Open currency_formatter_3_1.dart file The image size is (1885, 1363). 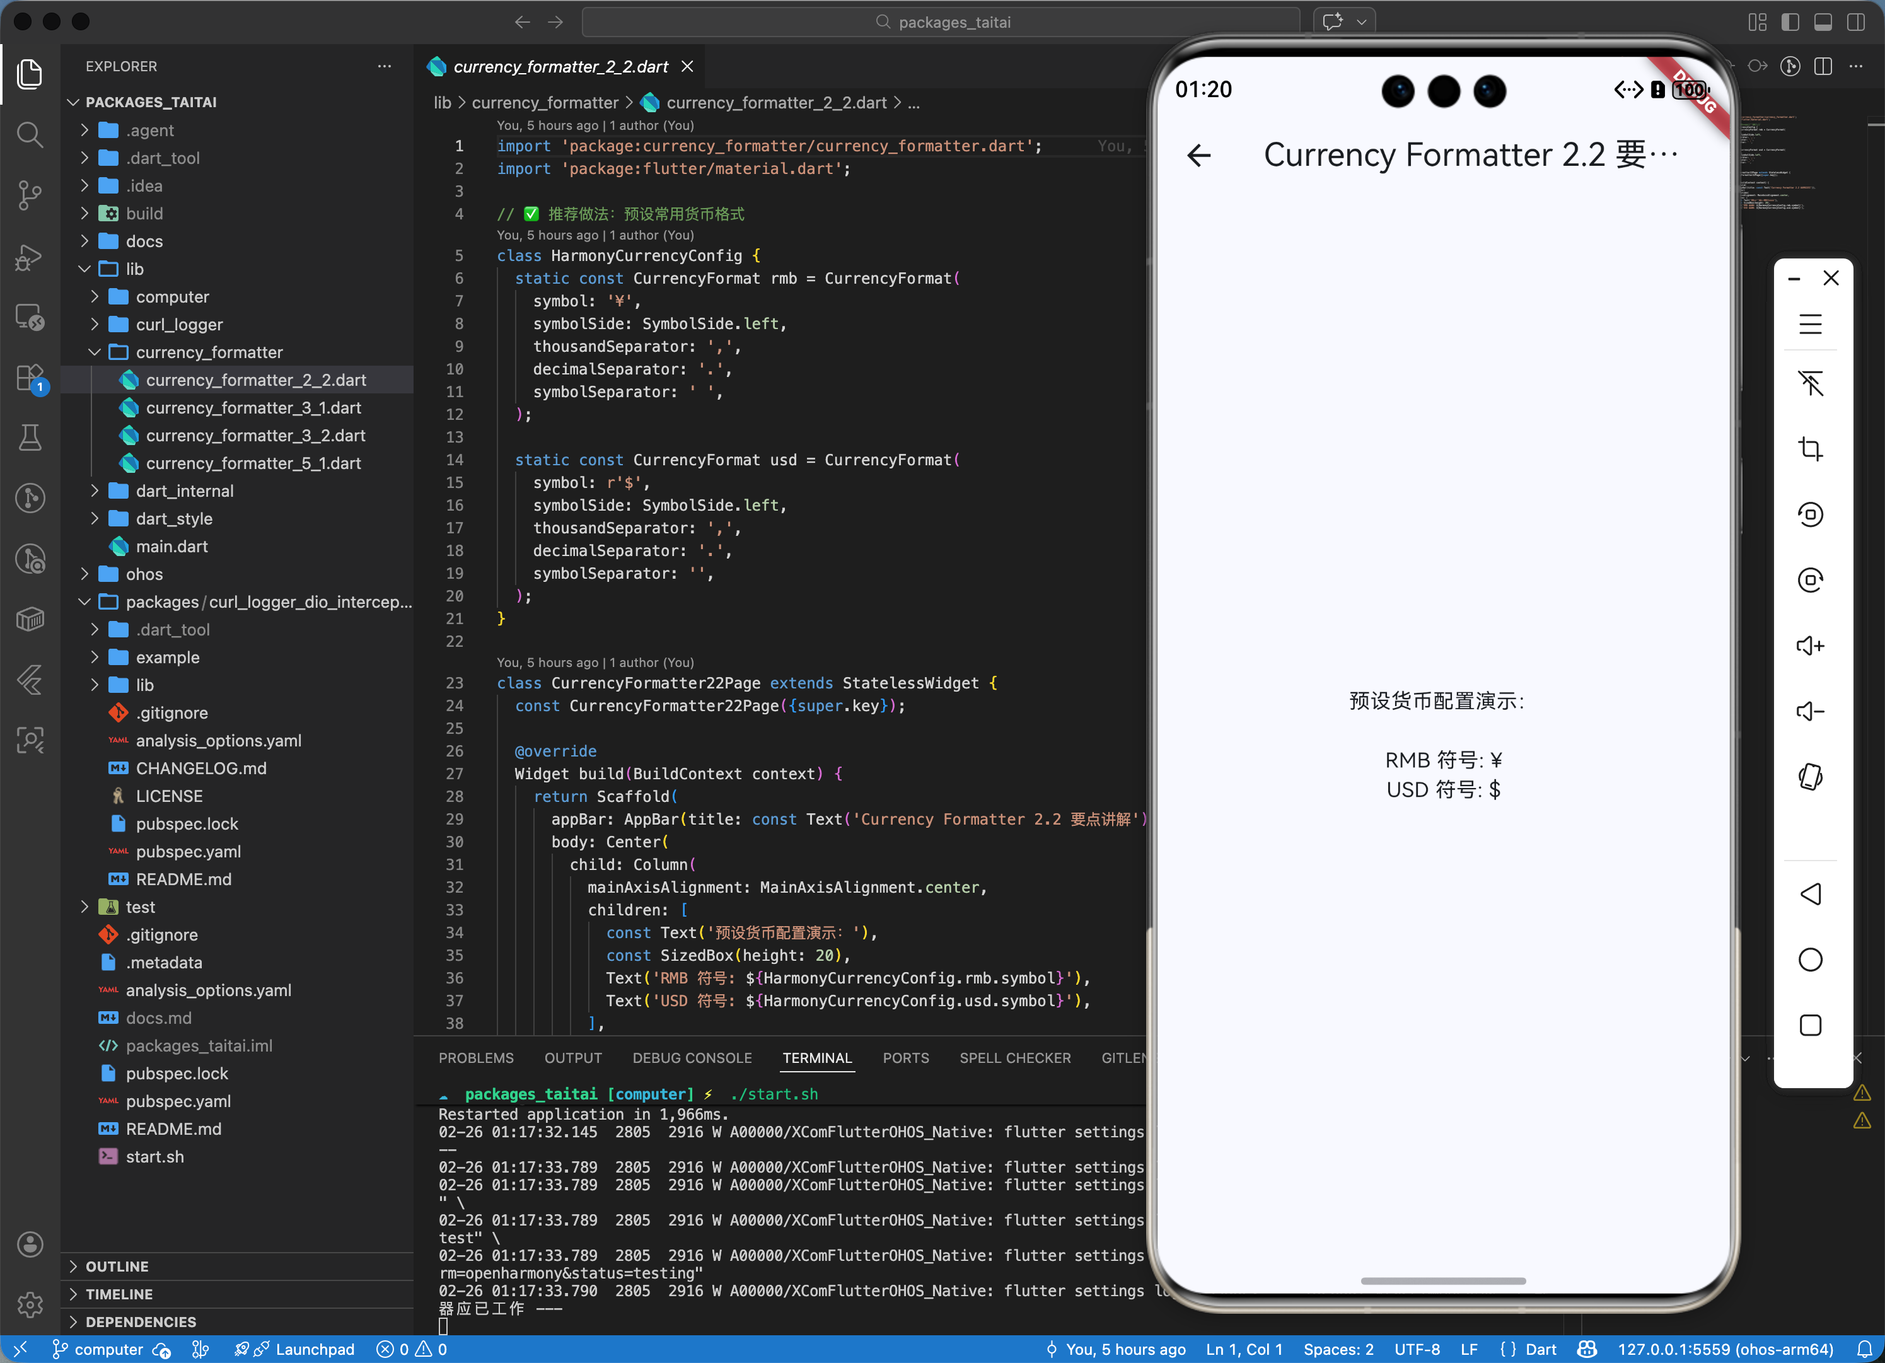(x=253, y=408)
